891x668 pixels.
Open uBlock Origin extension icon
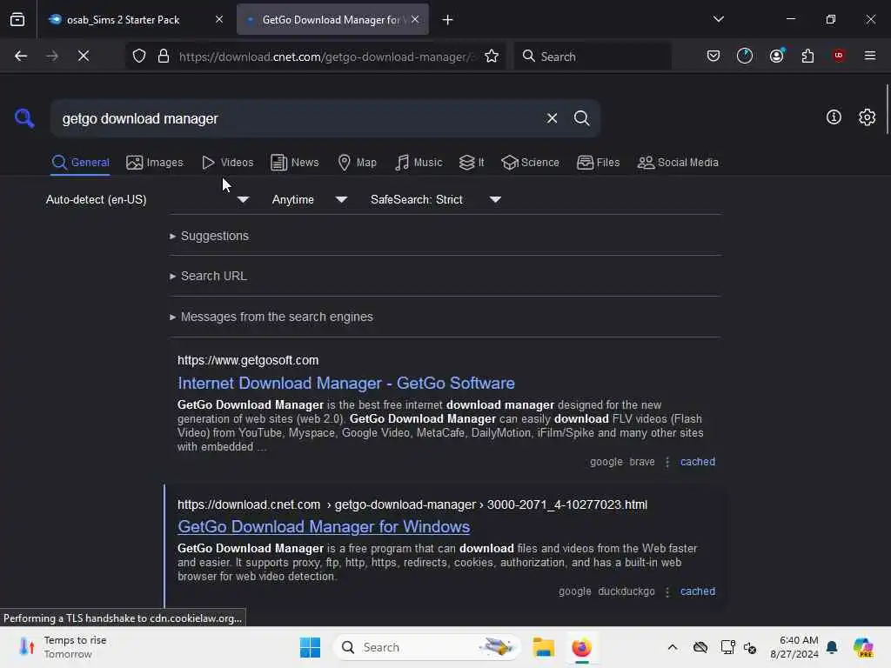click(x=839, y=56)
